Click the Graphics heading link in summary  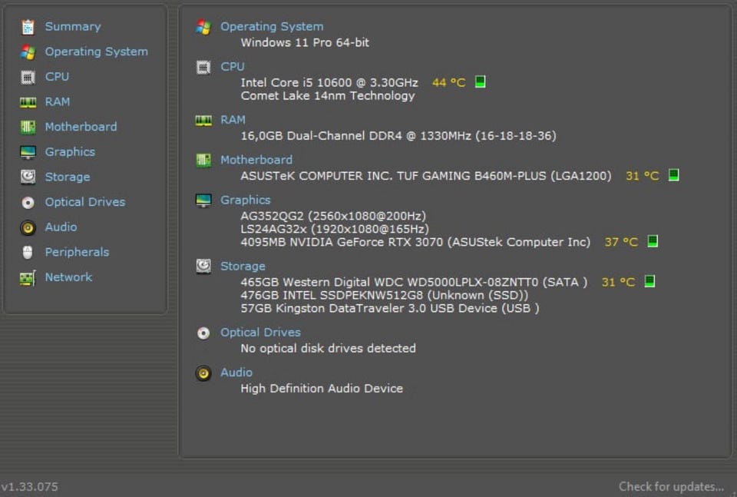[x=246, y=200]
